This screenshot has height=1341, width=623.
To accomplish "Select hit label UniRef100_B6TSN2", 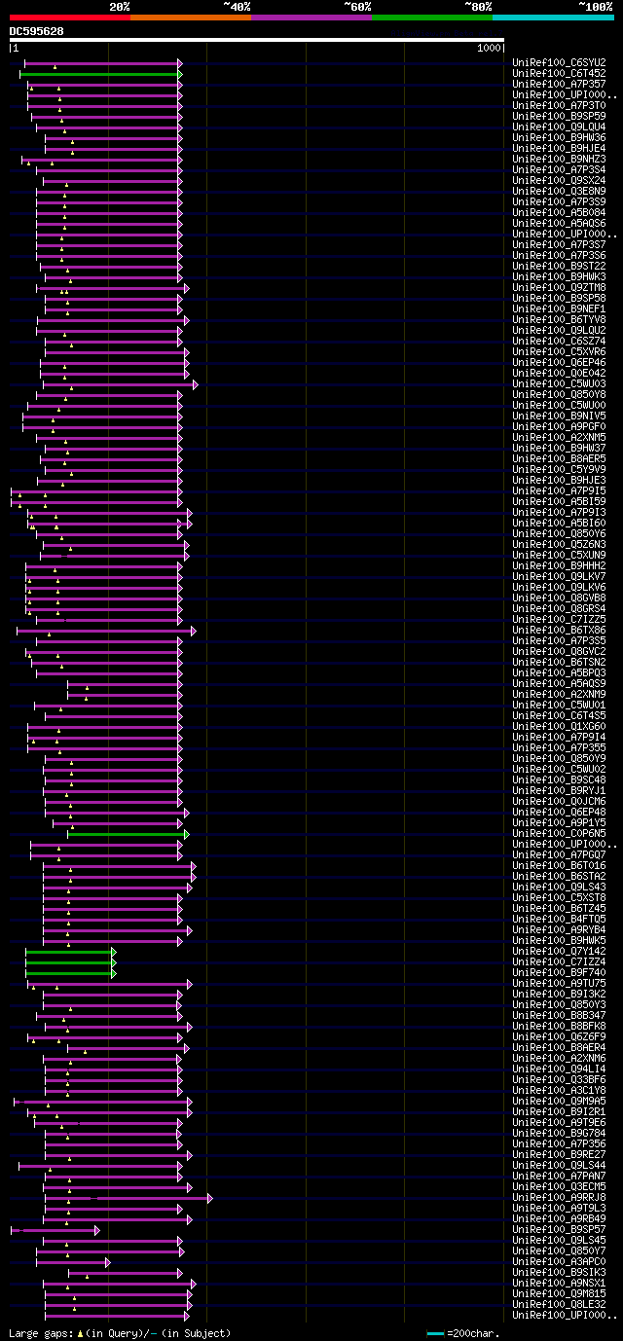I will (x=559, y=662).
